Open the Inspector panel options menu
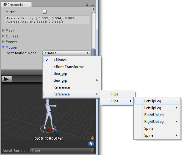193x155 pixels. (x=92, y=5)
